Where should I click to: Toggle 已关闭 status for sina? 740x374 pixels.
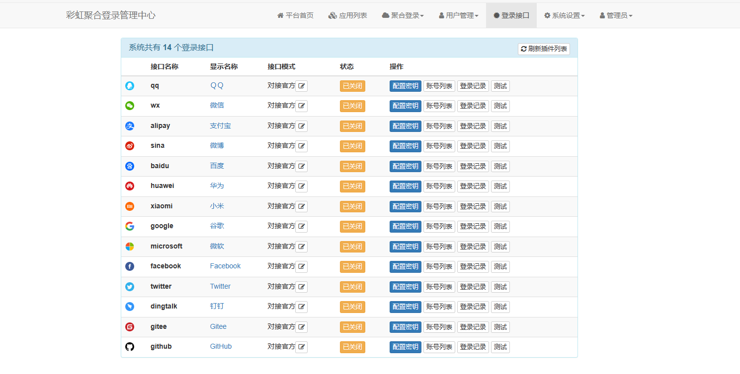point(352,146)
